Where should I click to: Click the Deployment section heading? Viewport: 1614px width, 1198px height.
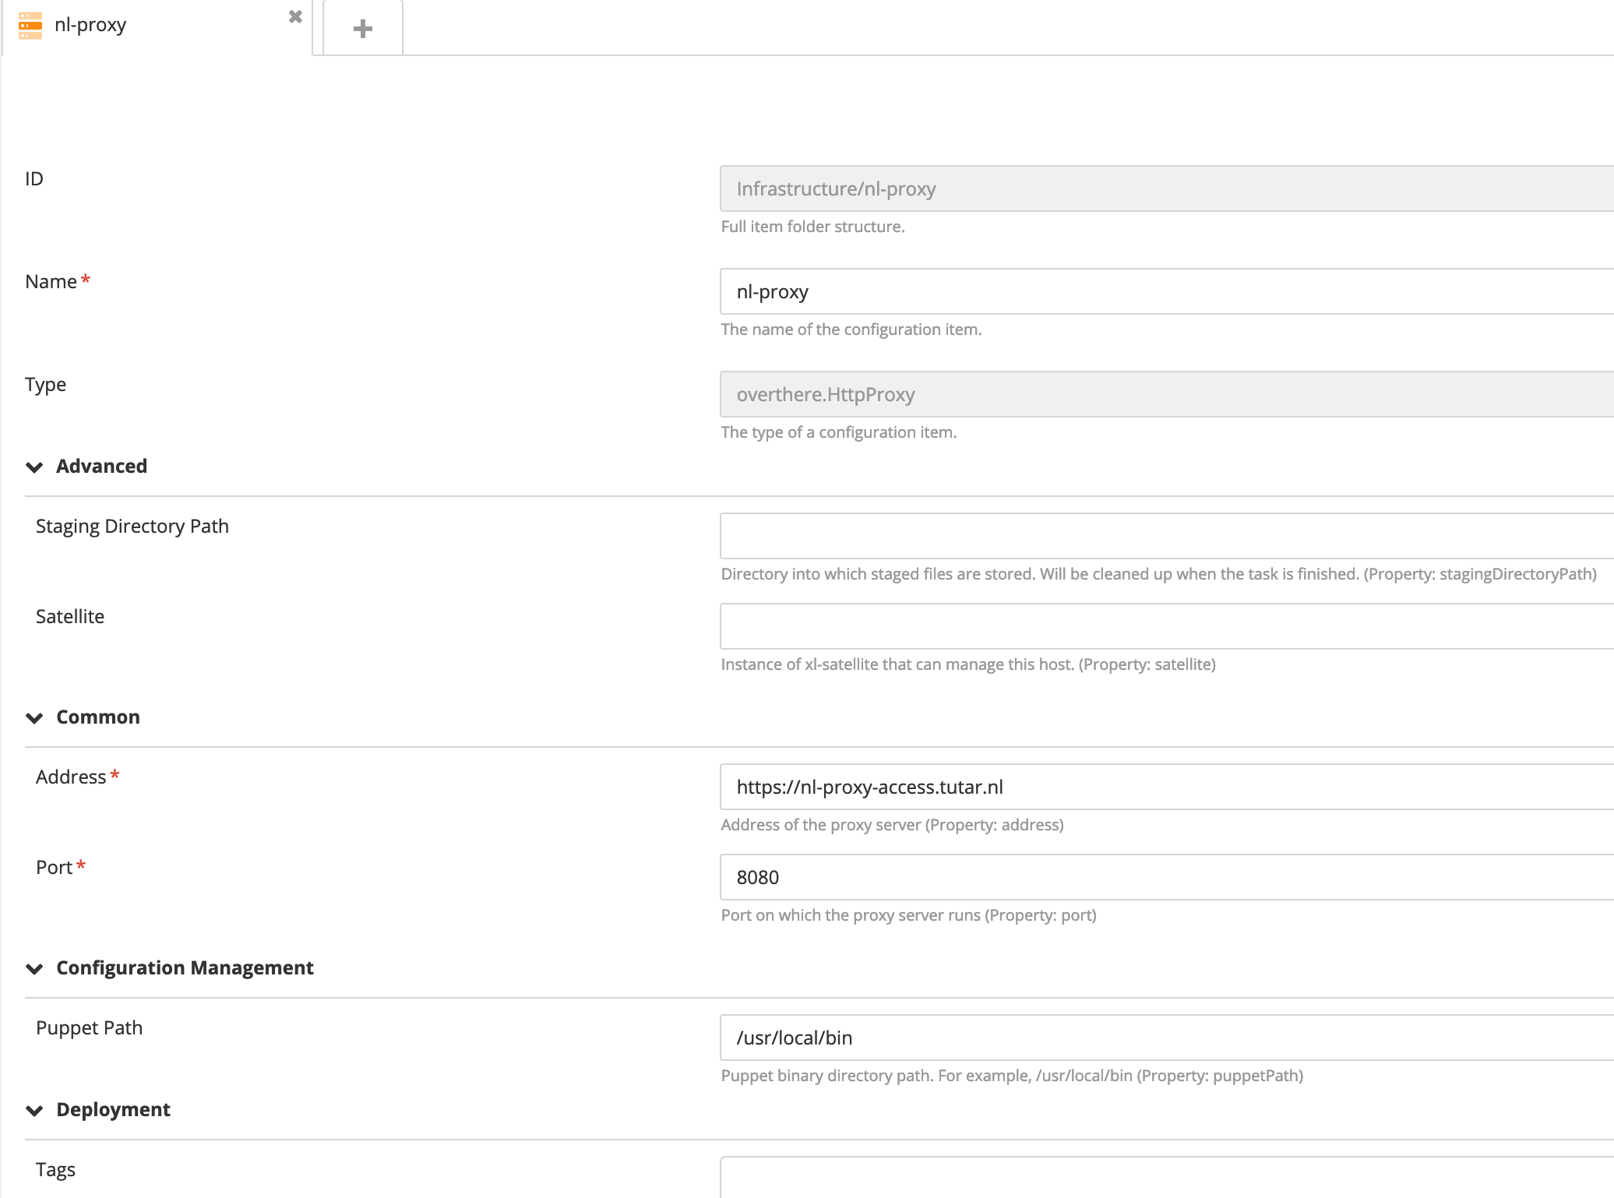(113, 1109)
